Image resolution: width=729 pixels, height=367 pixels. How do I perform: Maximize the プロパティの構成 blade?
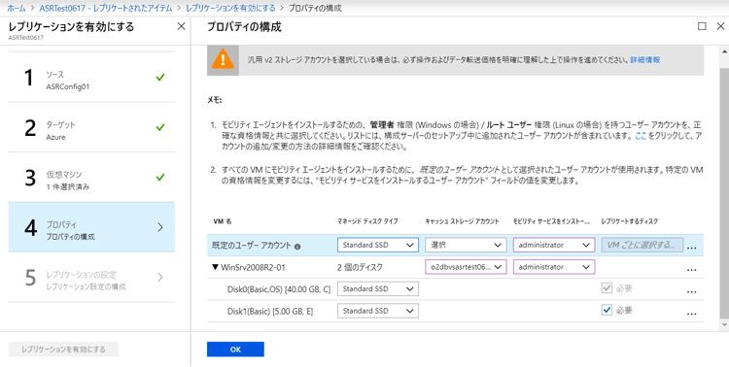coord(702,26)
